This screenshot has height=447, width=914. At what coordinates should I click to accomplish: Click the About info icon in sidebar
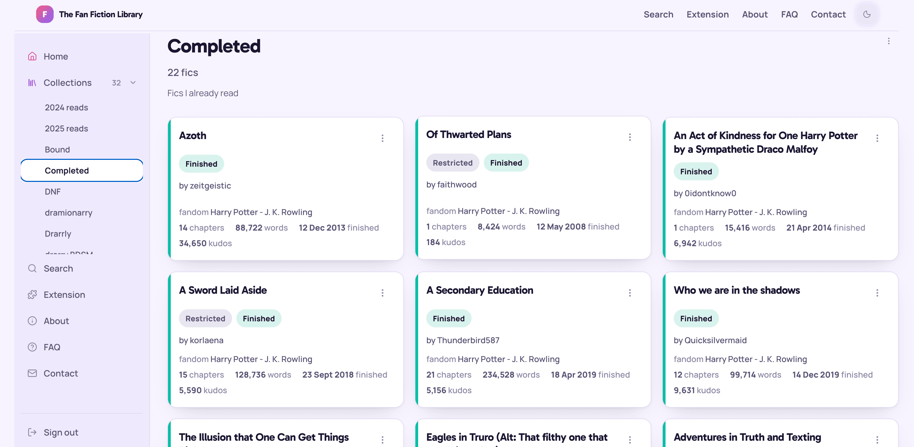[x=32, y=321]
